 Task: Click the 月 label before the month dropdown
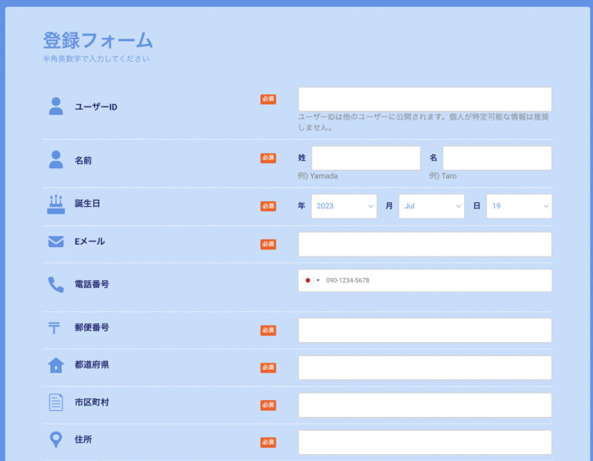389,205
